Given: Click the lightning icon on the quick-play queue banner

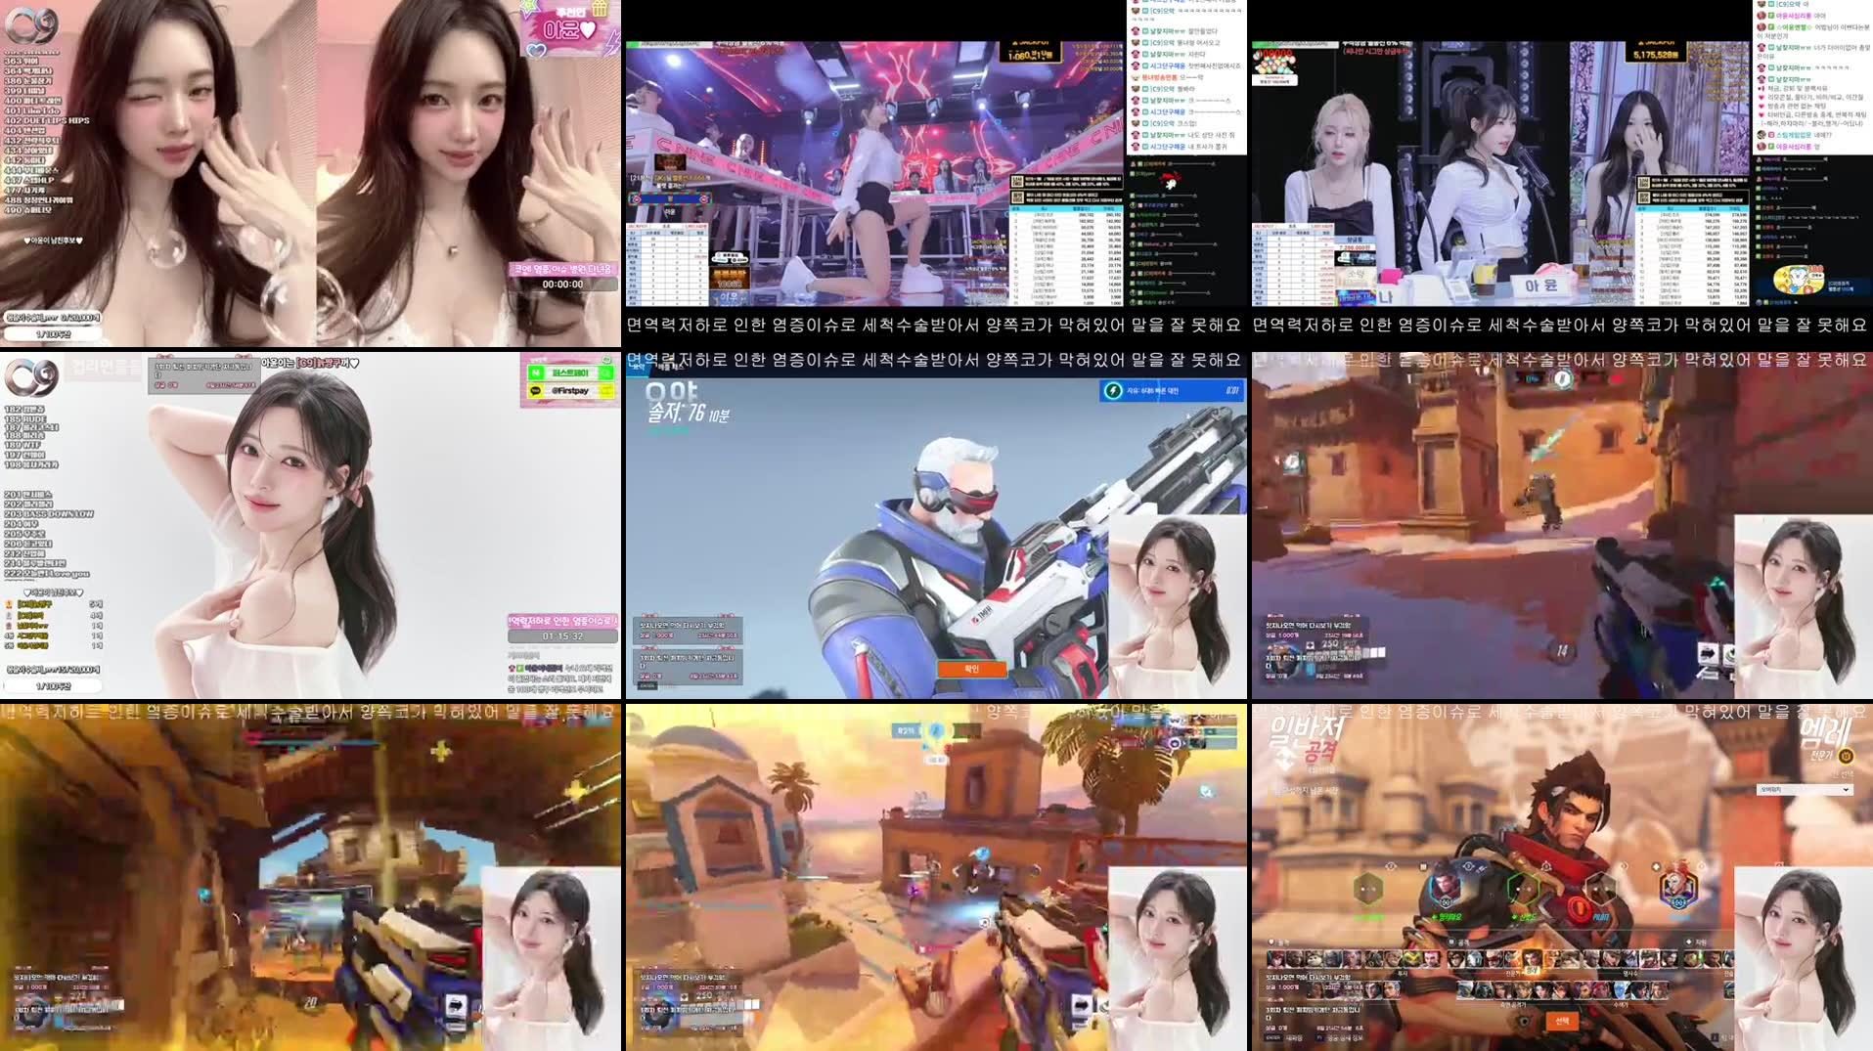Looking at the screenshot, I should 1115,389.
